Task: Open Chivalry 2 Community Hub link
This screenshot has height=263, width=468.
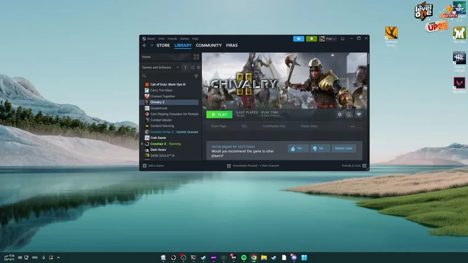Action: point(274,126)
